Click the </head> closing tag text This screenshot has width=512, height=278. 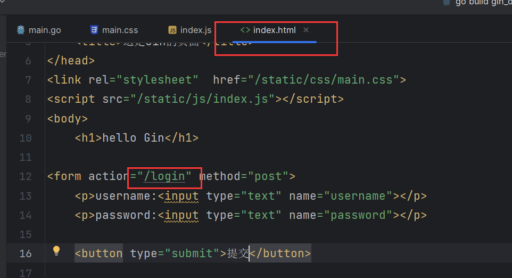pyautogui.click(x=71, y=61)
